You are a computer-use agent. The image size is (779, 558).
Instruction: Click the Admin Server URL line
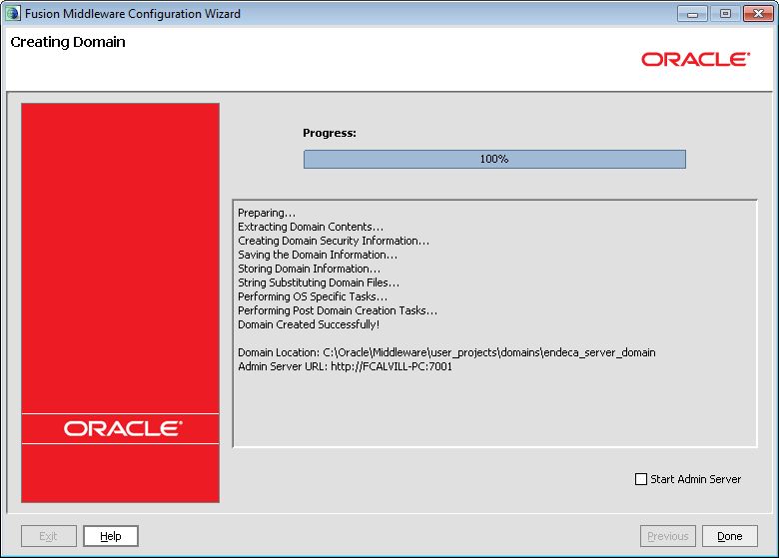click(345, 366)
